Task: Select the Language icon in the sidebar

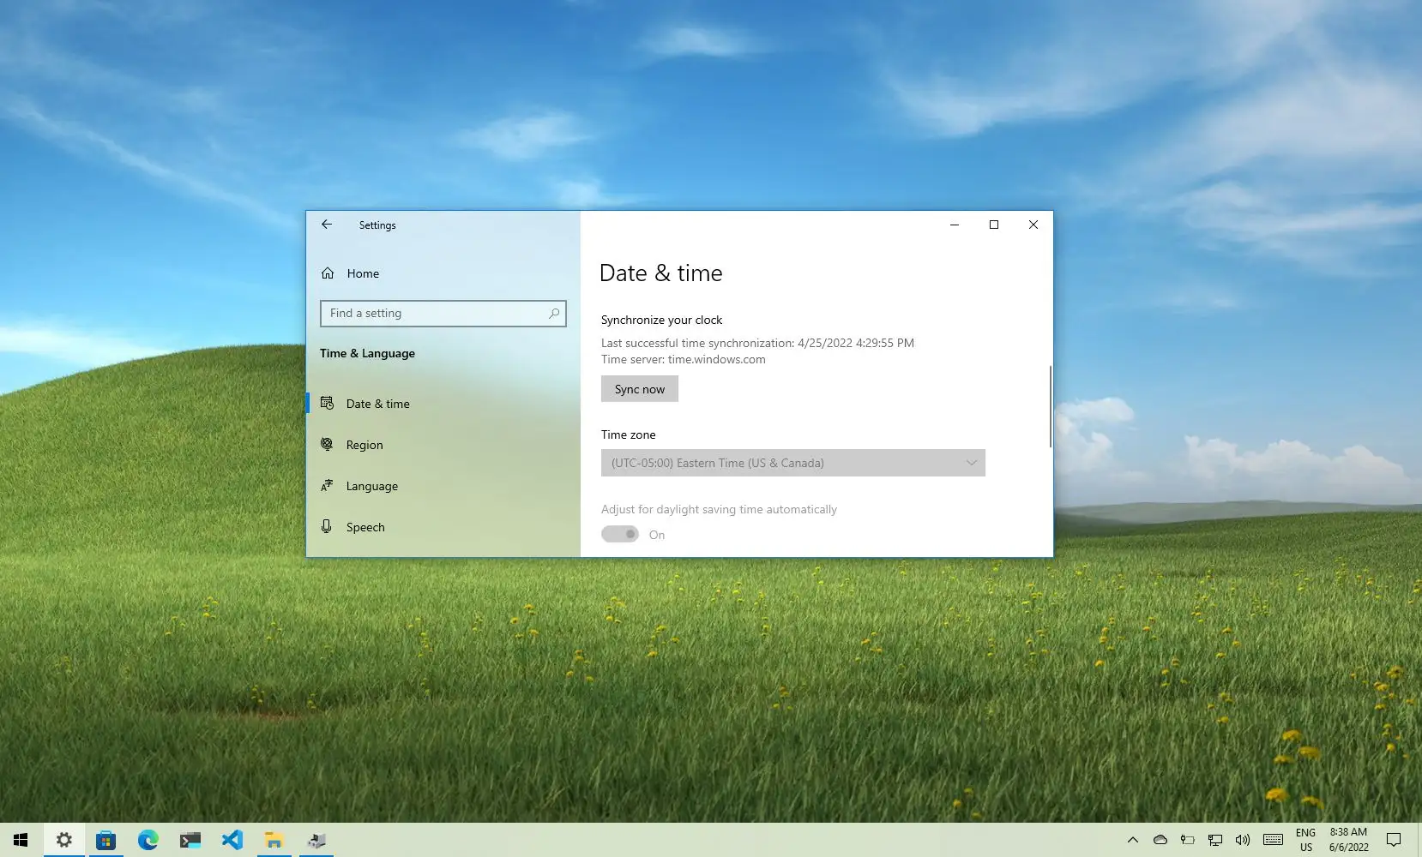Action: [x=328, y=485]
